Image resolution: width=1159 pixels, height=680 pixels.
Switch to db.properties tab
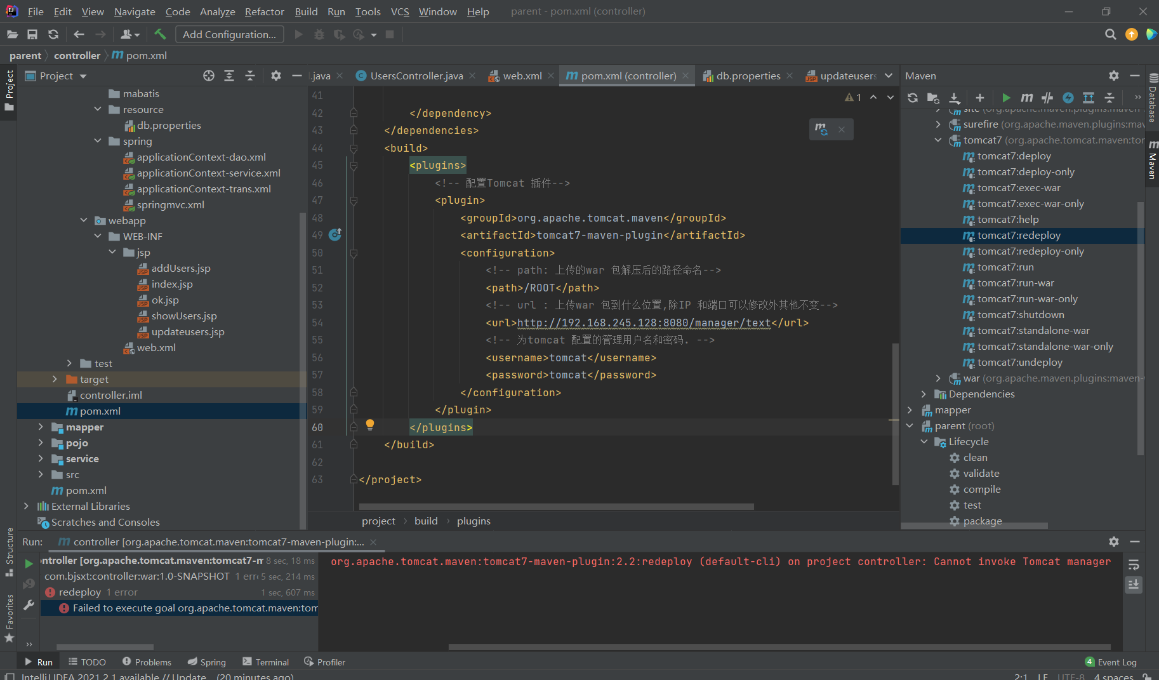[x=748, y=76]
